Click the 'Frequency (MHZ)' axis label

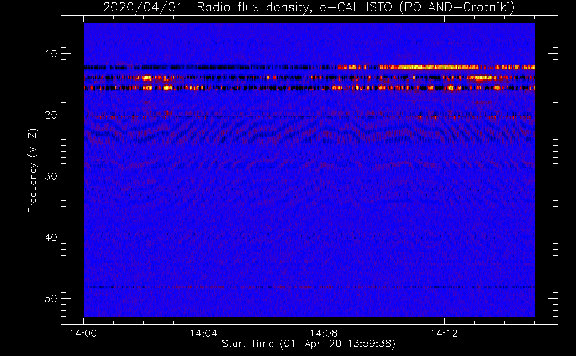click(33, 171)
